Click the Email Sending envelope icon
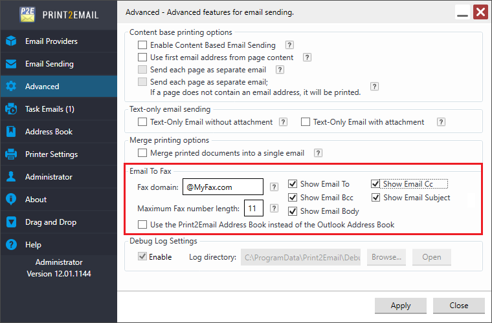Viewport: 492px width, 323px height. click(11, 64)
